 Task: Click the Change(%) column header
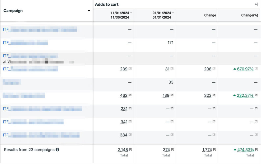[250, 15]
